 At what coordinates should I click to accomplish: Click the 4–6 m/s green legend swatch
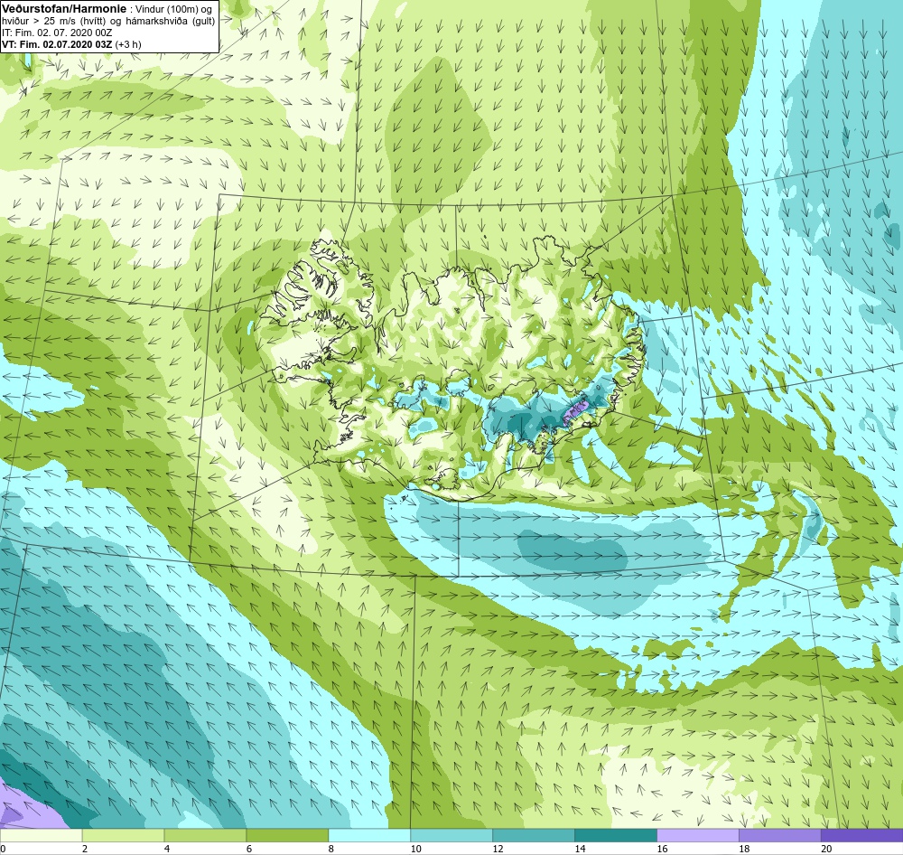[205, 835]
